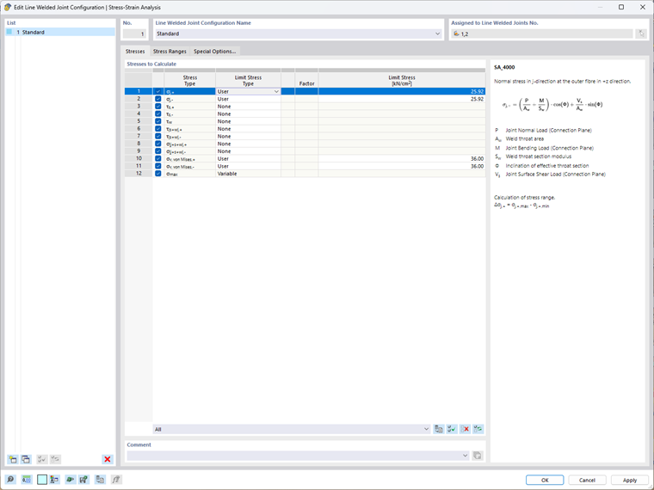The height and width of the screenshot is (490, 654).
Task: Create a new configuration in the list
Action: (13, 459)
